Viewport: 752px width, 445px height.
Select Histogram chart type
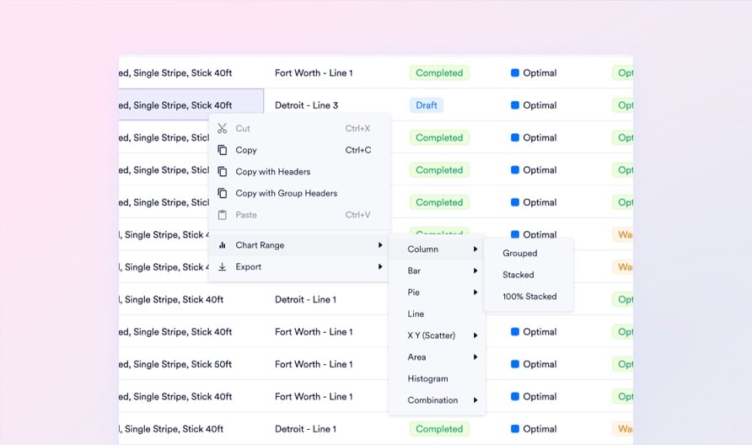click(x=437, y=378)
